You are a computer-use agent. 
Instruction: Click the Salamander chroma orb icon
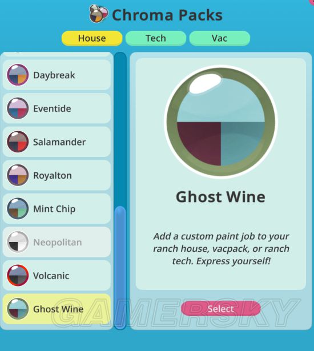pos(18,142)
